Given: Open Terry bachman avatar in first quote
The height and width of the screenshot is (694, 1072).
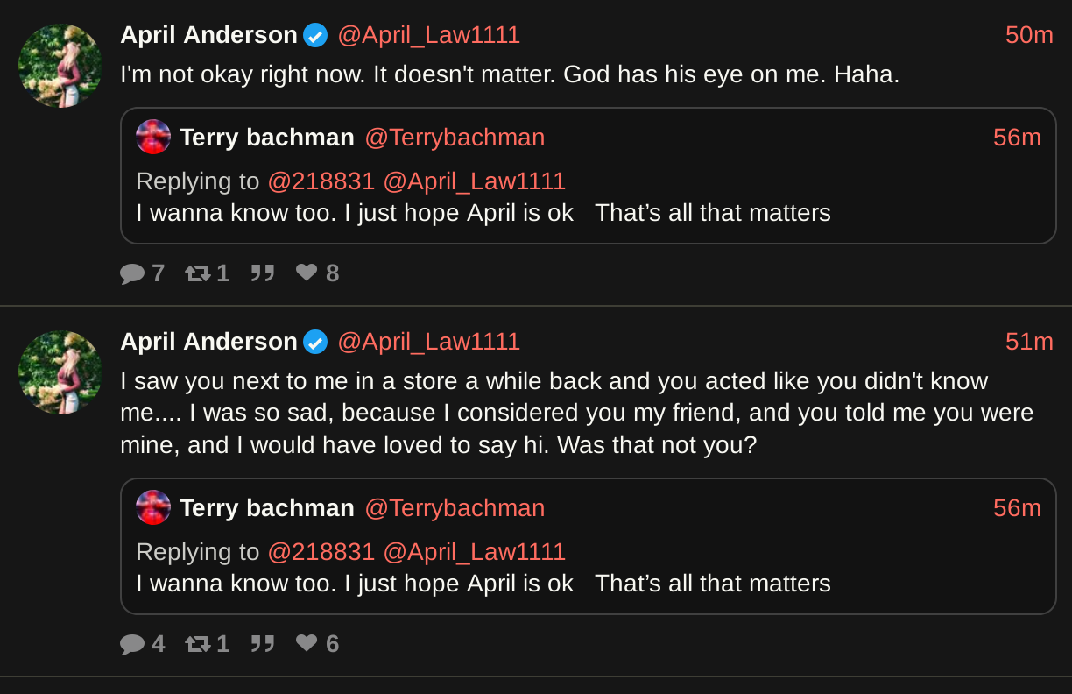Looking at the screenshot, I should pos(153,137).
